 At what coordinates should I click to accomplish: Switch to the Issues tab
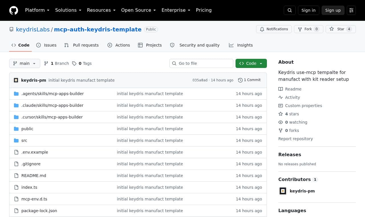coord(46,45)
